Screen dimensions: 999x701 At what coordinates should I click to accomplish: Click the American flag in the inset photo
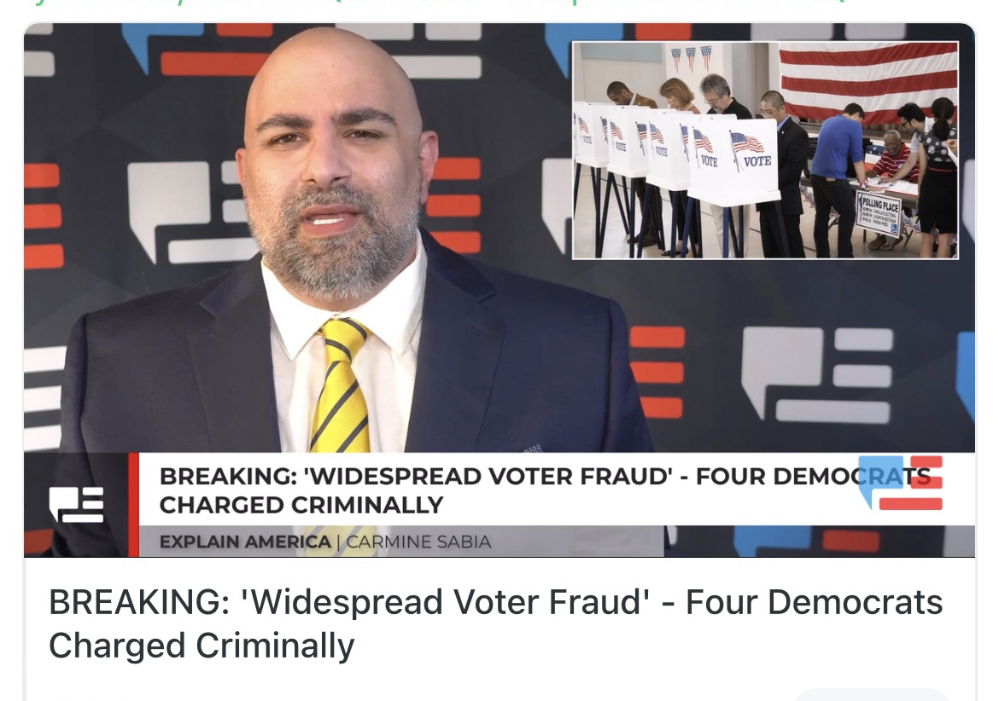(868, 81)
